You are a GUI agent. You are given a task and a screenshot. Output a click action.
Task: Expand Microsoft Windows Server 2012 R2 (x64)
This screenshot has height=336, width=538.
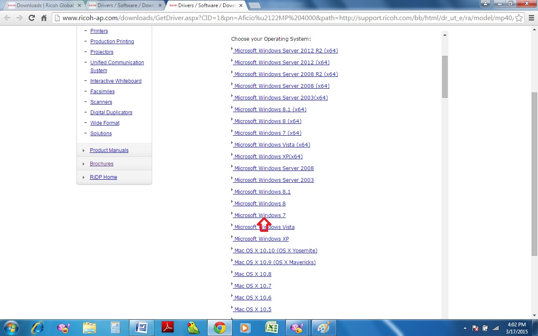pyautogui.click(x=286, y=51)
